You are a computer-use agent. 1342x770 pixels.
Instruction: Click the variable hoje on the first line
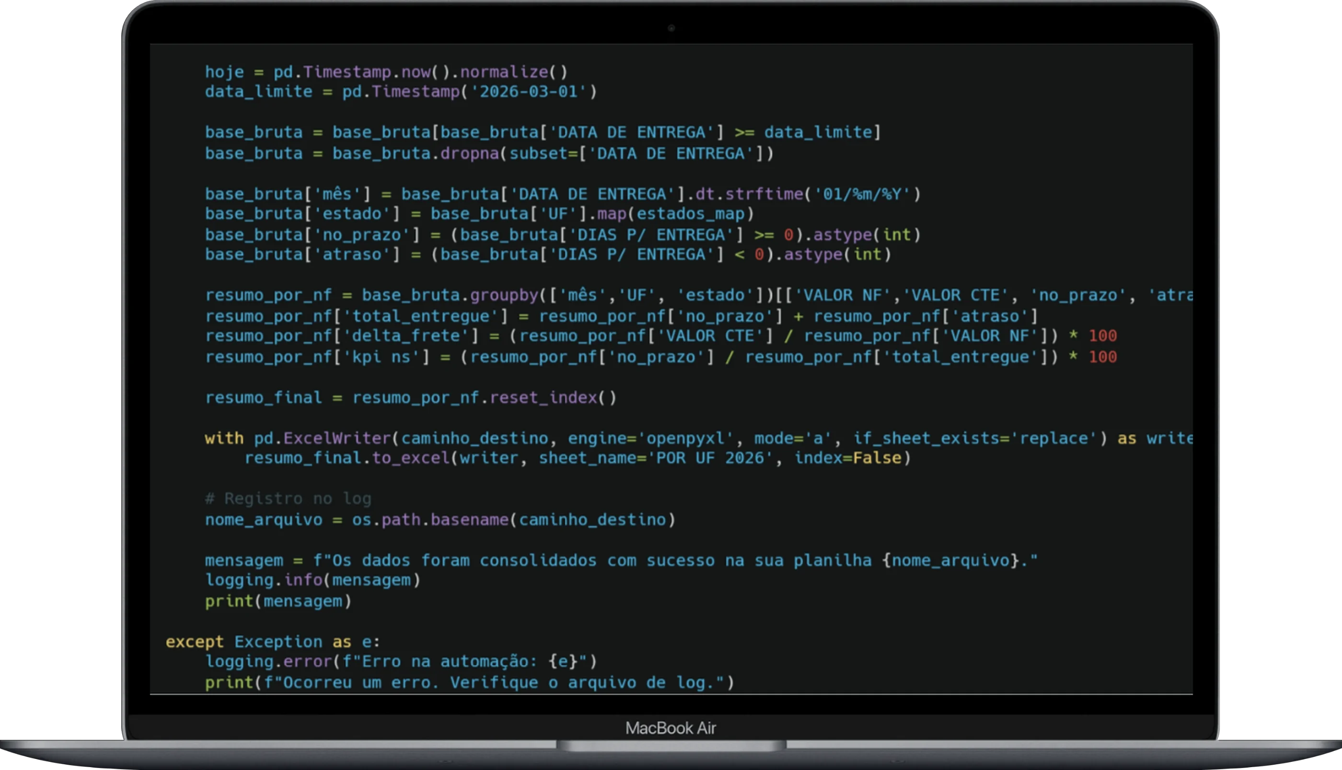pyautogui.click(x=224, y=72)
